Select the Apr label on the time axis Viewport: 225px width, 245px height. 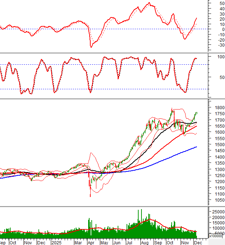coord(91,243)
